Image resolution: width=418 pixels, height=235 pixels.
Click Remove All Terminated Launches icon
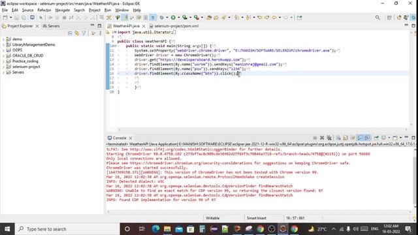point(329,138)
